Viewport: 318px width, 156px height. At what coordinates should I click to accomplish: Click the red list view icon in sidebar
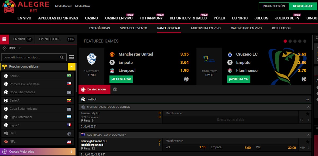[4, 39]
